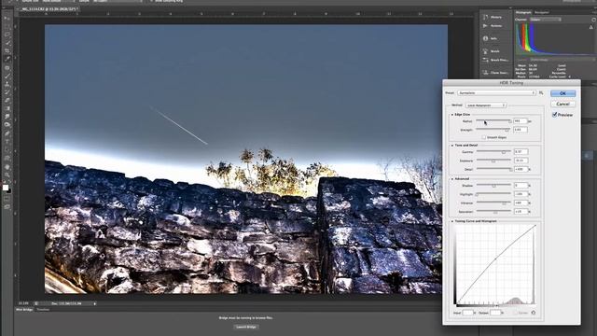Viewport: 597px width, 336px height.
Task: Open the Clone Source panel icon
Action: pyautogui.click(x=485, y=73)
